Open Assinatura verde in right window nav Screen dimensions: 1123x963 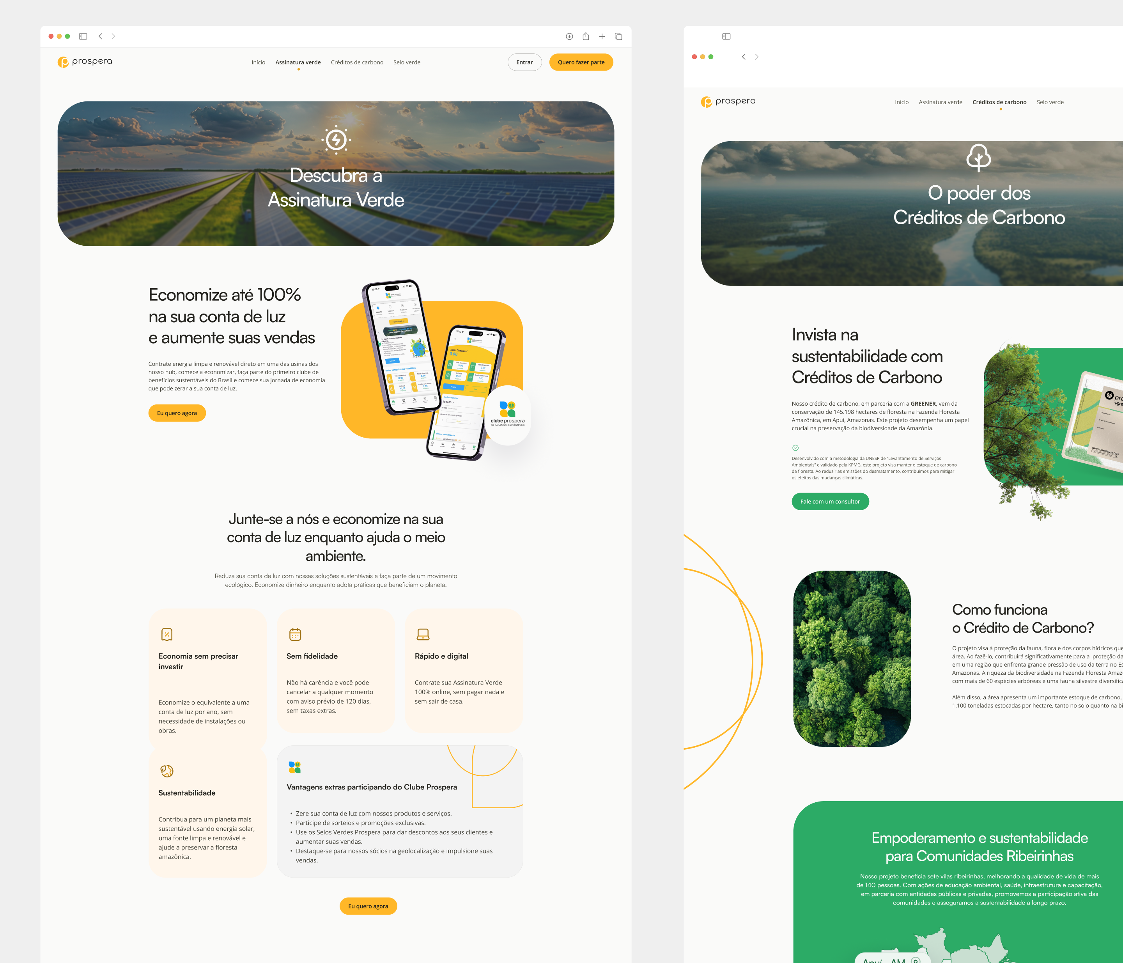[x=941, y=102]
